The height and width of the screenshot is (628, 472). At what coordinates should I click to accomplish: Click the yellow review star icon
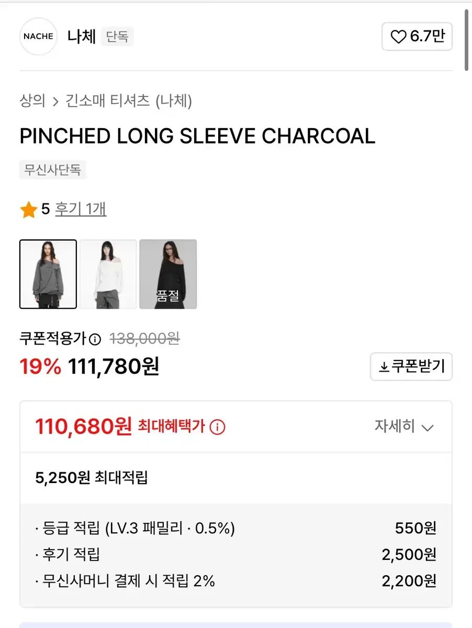[x=28, y=210]
